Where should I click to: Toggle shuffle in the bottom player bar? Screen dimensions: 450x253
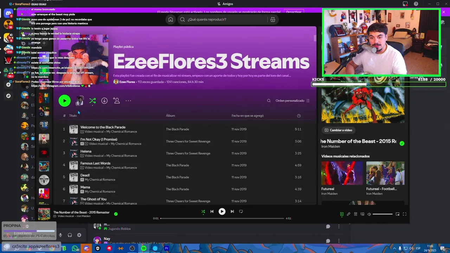click(x=203, y=212)
